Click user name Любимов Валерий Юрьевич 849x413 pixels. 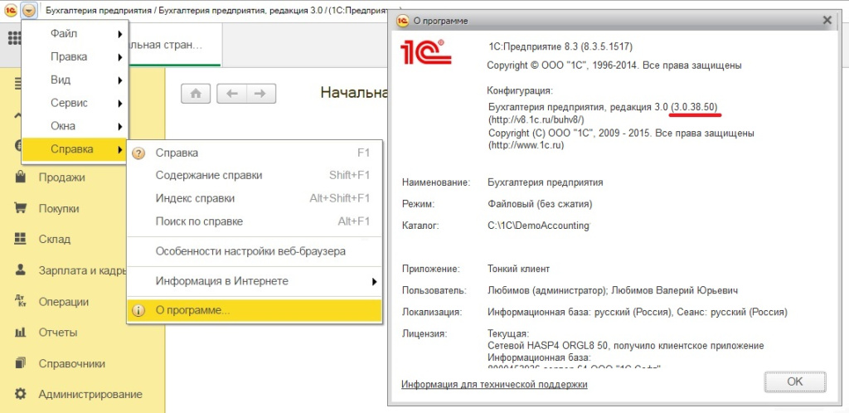pos(675,290)
